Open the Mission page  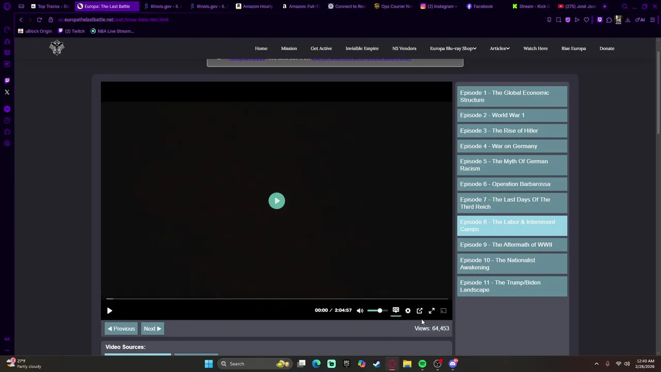click(289, 49)
